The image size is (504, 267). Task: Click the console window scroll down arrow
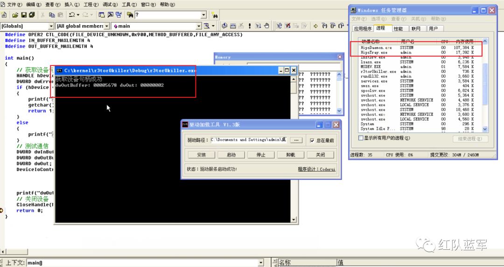click(x=294, y=219)
